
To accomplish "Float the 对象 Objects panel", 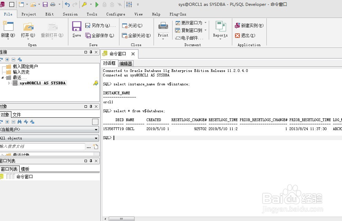I will point(86,107).
